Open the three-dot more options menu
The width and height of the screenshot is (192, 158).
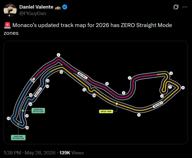pos(185,7)
